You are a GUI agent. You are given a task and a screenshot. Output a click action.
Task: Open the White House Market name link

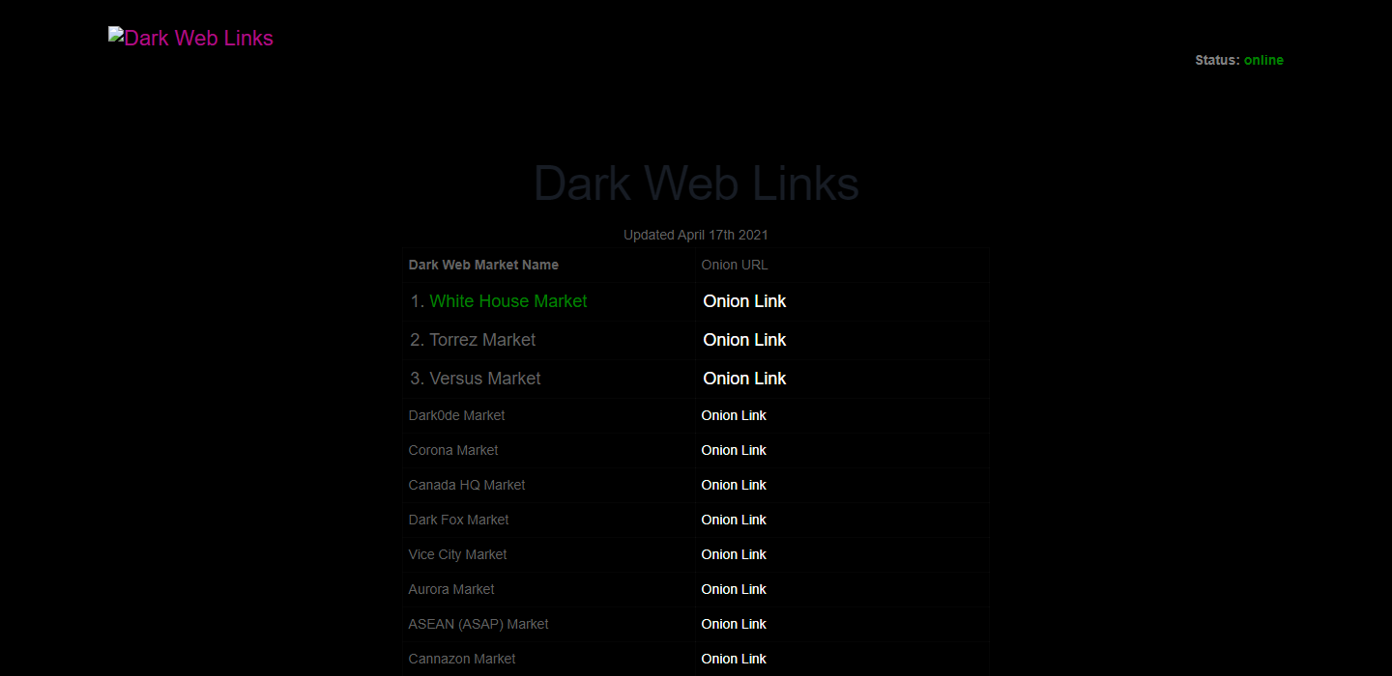[x=507, y=301]
